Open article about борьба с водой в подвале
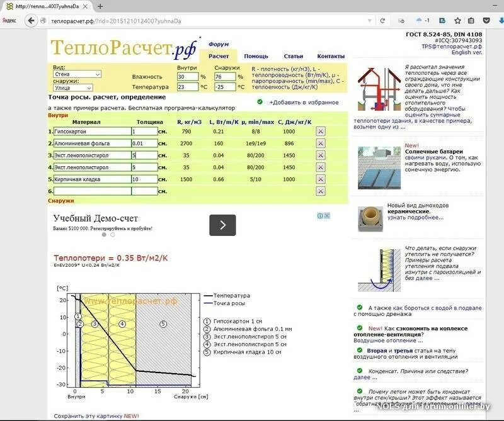 click(418, 311)
